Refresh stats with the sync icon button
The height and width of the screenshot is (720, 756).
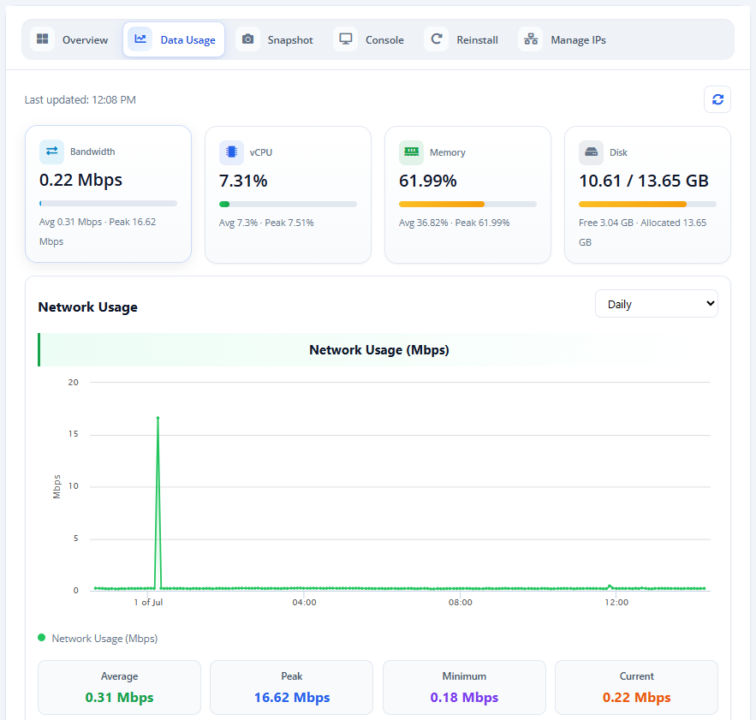[717, 99]
